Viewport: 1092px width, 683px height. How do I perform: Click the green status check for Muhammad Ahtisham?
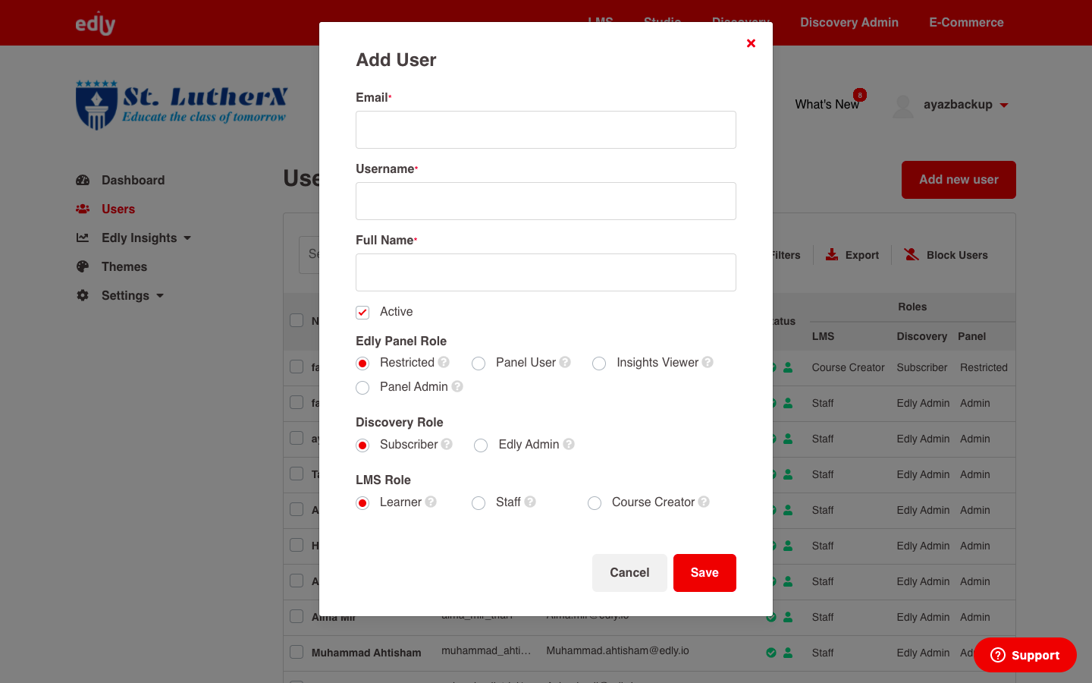point(771,653)
